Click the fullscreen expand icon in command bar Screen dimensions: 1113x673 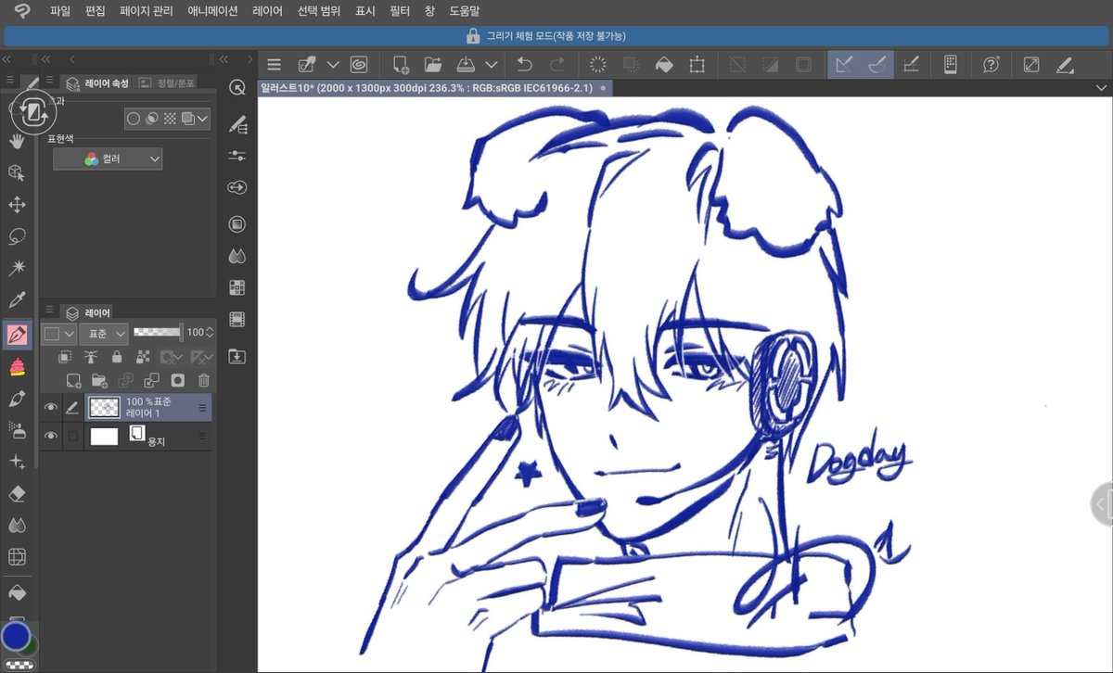pyautogui.click(x=1031, y=65)
